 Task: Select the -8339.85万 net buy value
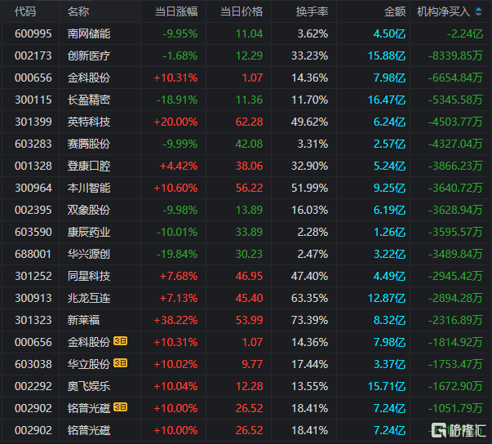click(x=455, y=55)
